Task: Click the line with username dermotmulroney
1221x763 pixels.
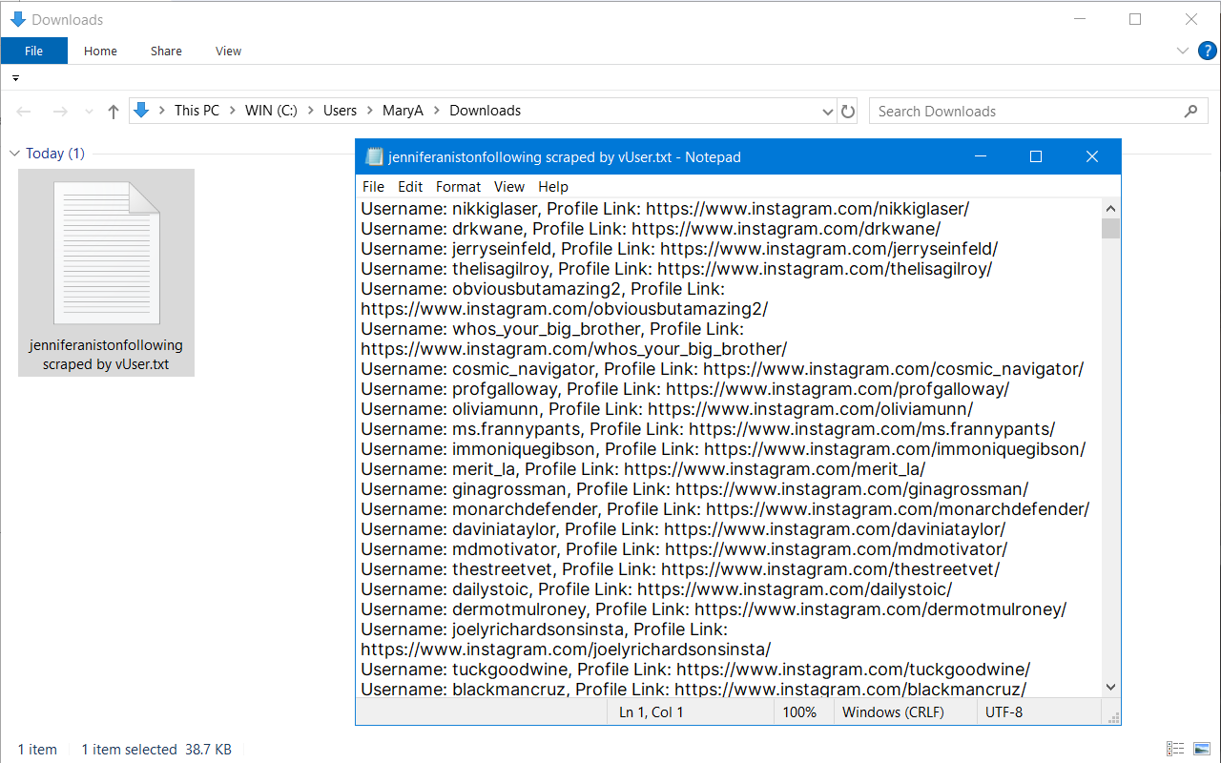Action: [714, 609]
